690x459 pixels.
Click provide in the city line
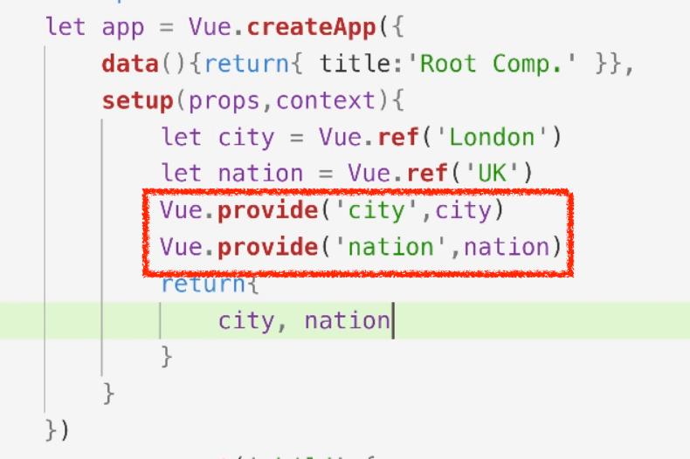point(268,210)
